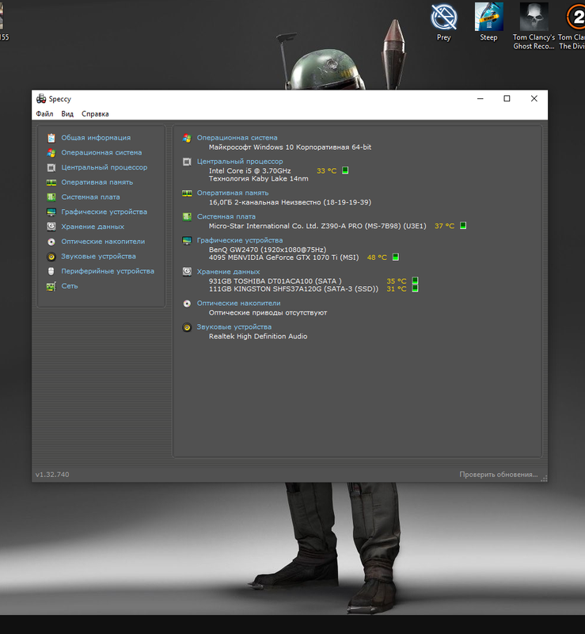This screenshot has width=585, height=634.
Task: Select Звуковые устройства in the sidebar
Action: (99, 256)
